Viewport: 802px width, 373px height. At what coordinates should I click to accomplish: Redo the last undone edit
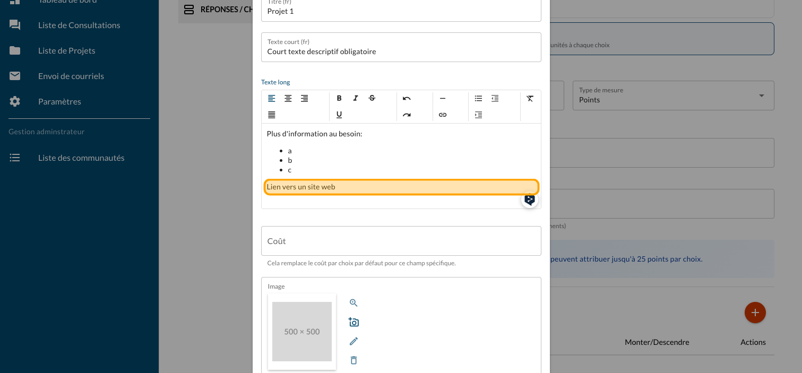407,115
